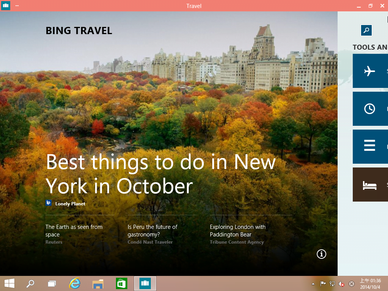388x291 pixels.
Task: Open the Windows Start menu
Action: point(9,283)
